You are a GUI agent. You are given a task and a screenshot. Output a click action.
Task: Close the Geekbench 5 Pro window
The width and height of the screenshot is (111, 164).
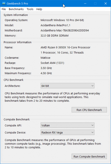(x=106, y=4)
